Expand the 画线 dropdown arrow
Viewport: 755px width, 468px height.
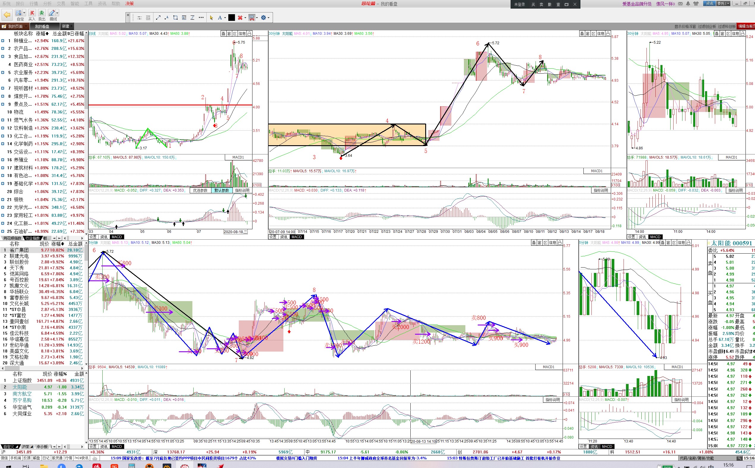(57, 13)
